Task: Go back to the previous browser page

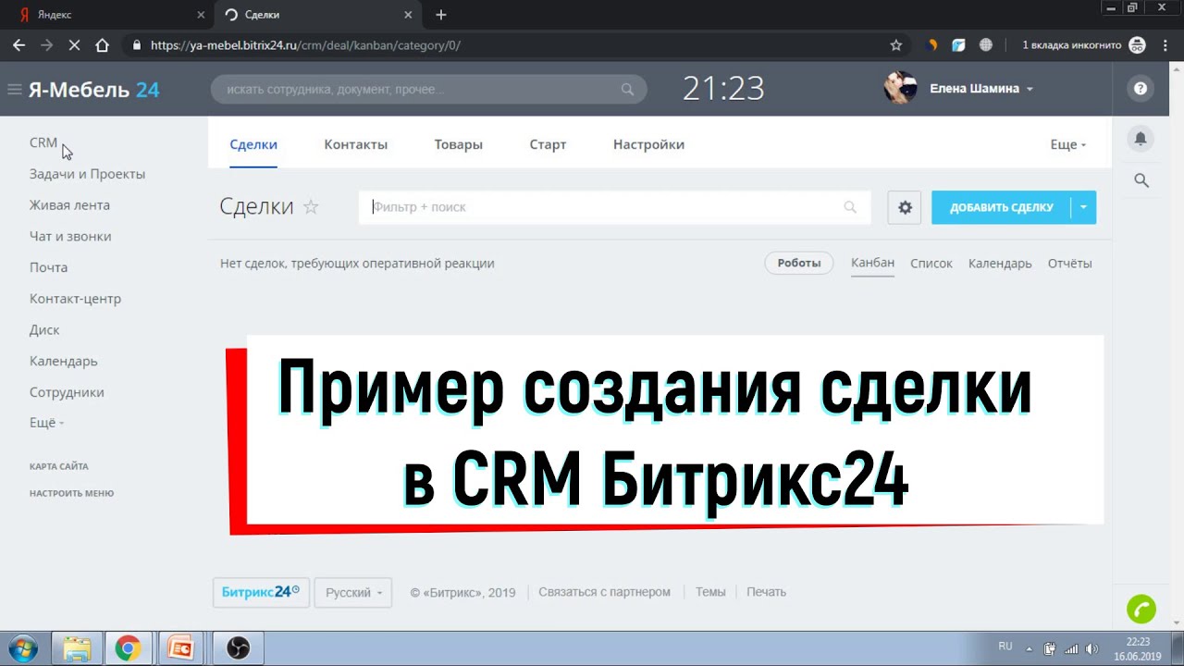Action: tap(19, 44)
